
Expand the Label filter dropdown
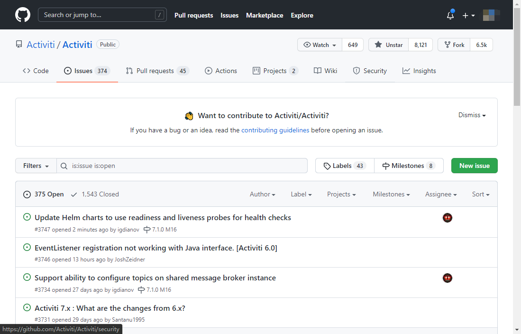pos(301,194)
